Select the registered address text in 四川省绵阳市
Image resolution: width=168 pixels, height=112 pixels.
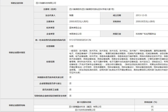pyautogui.click(x=92, y=9)
